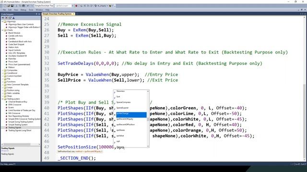Select the Heikin Ashi snippet
Screen dimensions: 307x172
[13, 47]
